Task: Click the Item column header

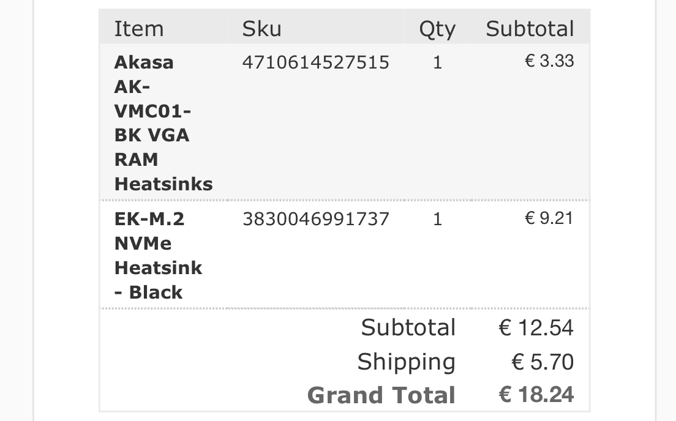Action: 139,29
